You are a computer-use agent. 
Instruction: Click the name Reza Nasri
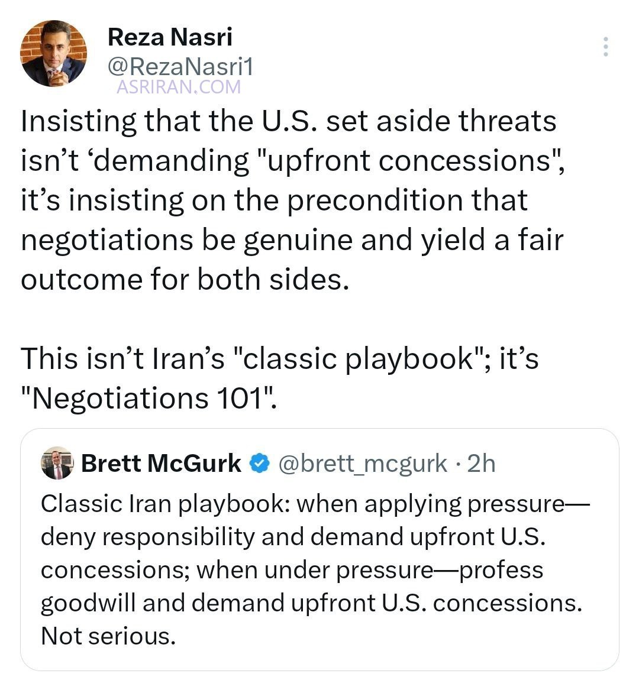[x=170, y=37]
